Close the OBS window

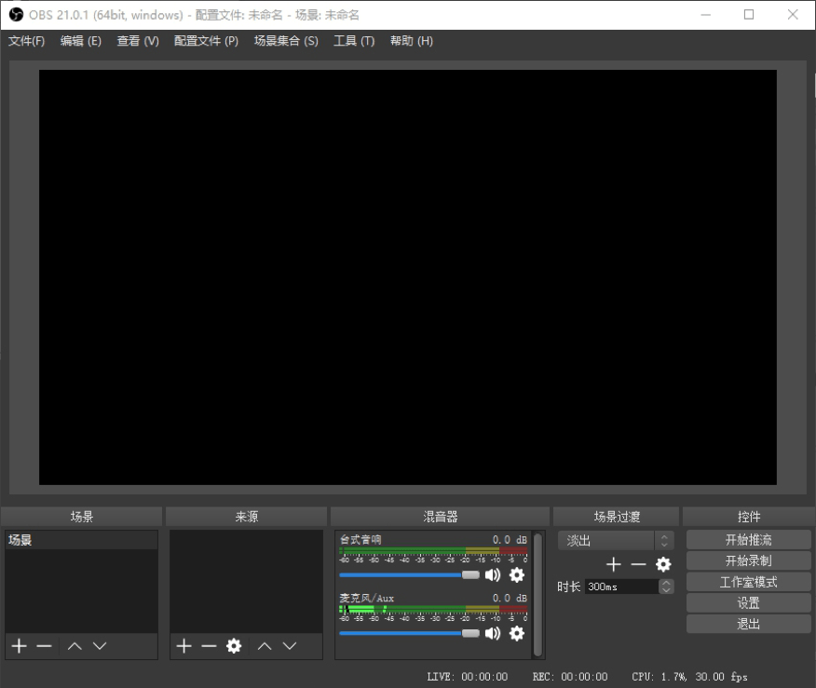tap(793, 15)
